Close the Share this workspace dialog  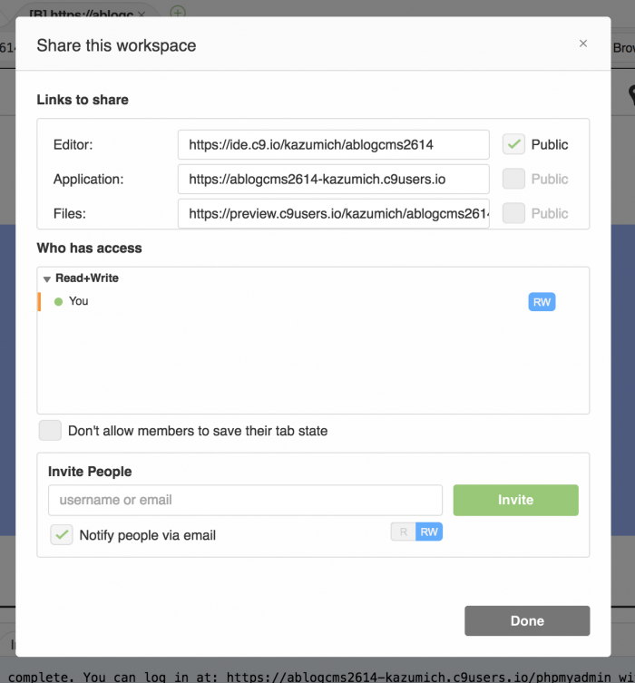pos(582,44)
